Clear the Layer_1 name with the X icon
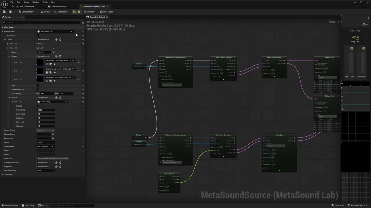This screenshot has width=371, height=208. tap(53, 52)
